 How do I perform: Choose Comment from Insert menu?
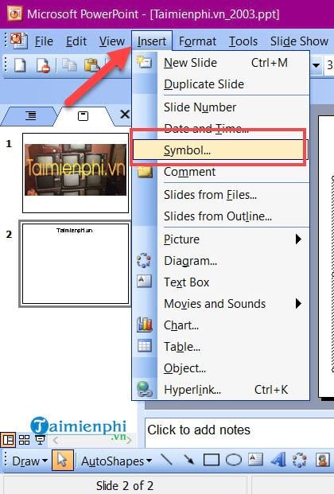coord(220,172)
